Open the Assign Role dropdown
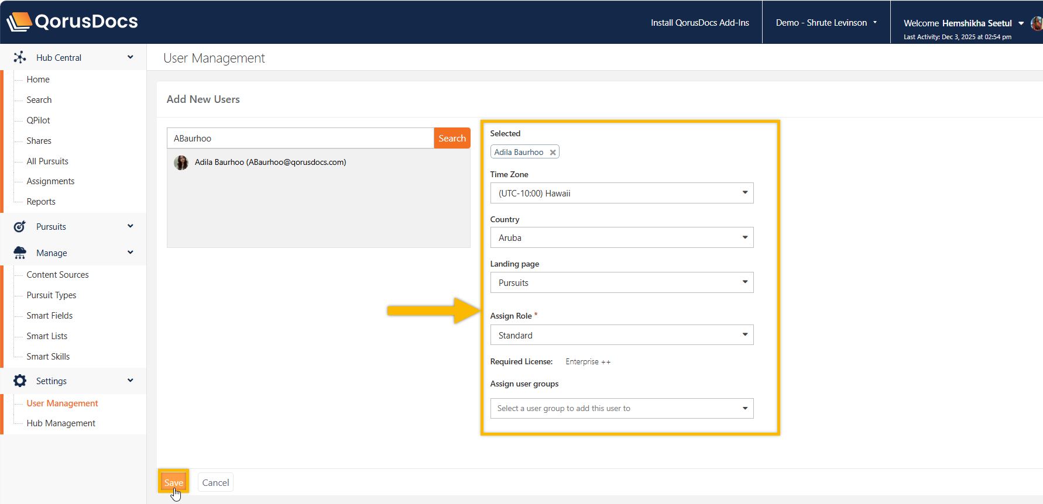 point(621,336)
